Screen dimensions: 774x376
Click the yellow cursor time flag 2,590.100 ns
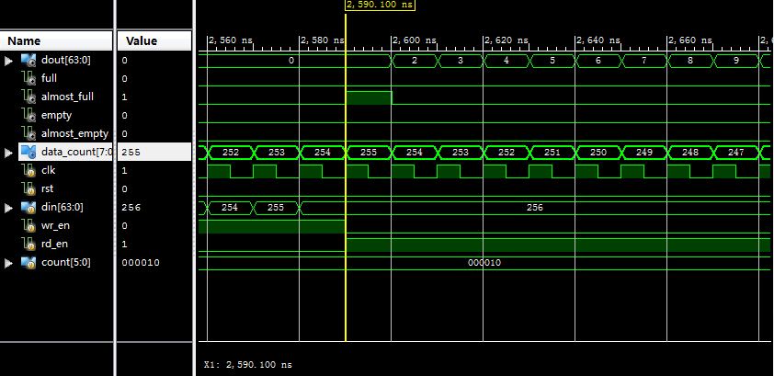pos(380,5)
